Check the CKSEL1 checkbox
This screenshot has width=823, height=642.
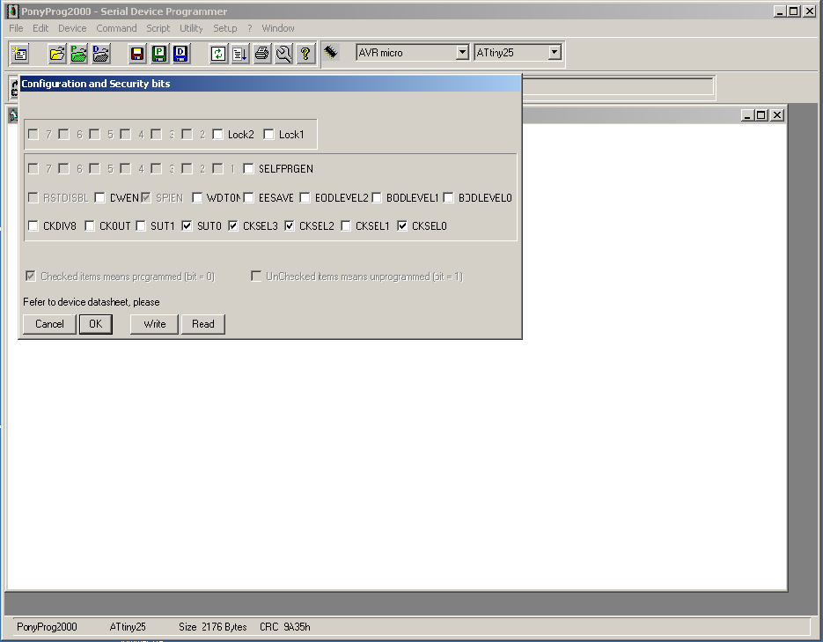tap(346, 225)
